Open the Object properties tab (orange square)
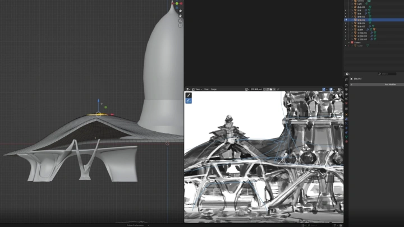The image size is (404, 227). coord(346,114)
